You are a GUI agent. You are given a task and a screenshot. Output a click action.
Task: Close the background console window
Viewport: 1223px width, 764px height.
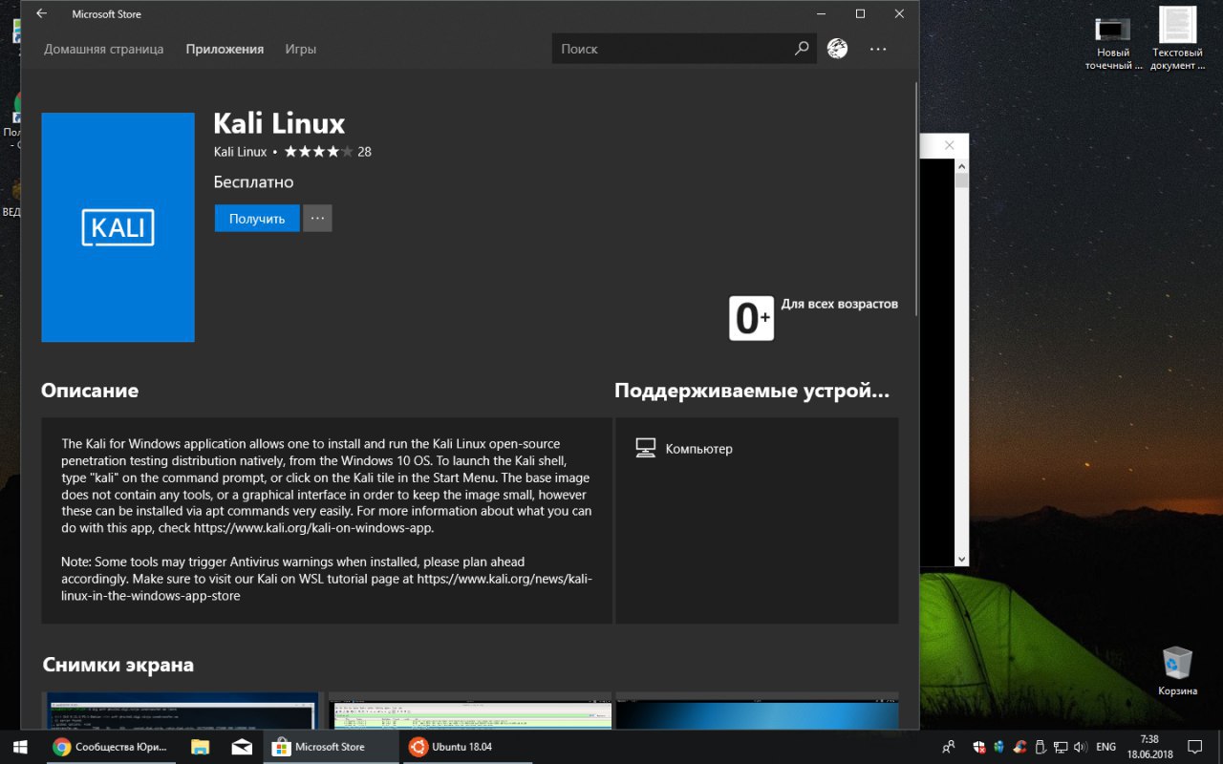pyautogui.click(x=949, y=145)
